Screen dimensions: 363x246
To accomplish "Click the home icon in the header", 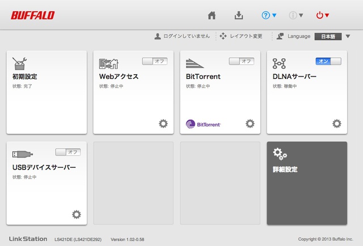I will pyautogui.click(x=212, y=15).
